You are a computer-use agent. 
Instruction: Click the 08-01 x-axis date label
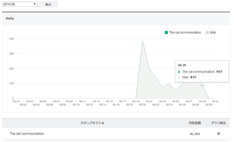[x=16, y=101]
